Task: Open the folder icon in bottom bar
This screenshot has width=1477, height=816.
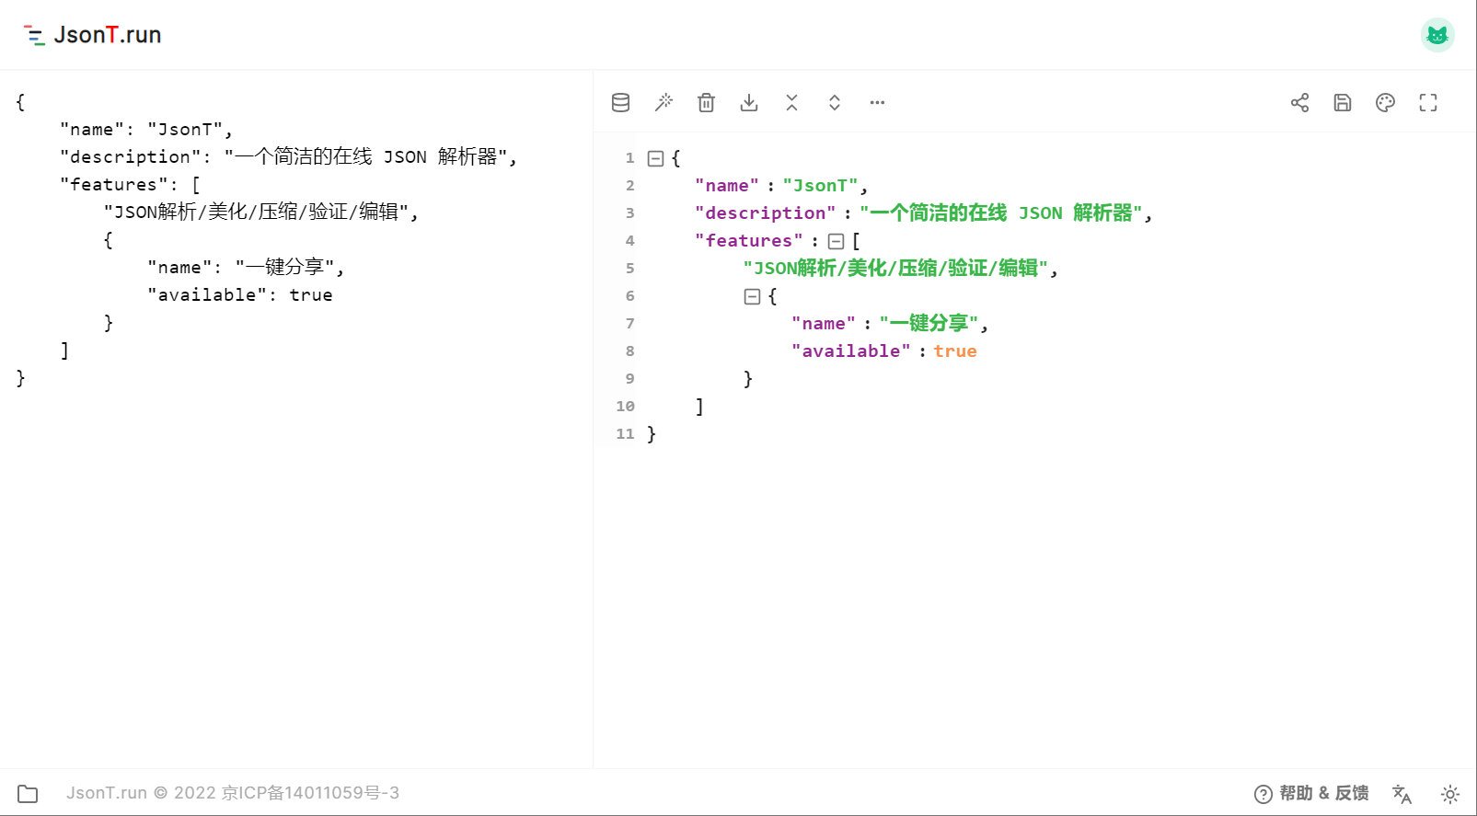Action: (x=28, y=794)
